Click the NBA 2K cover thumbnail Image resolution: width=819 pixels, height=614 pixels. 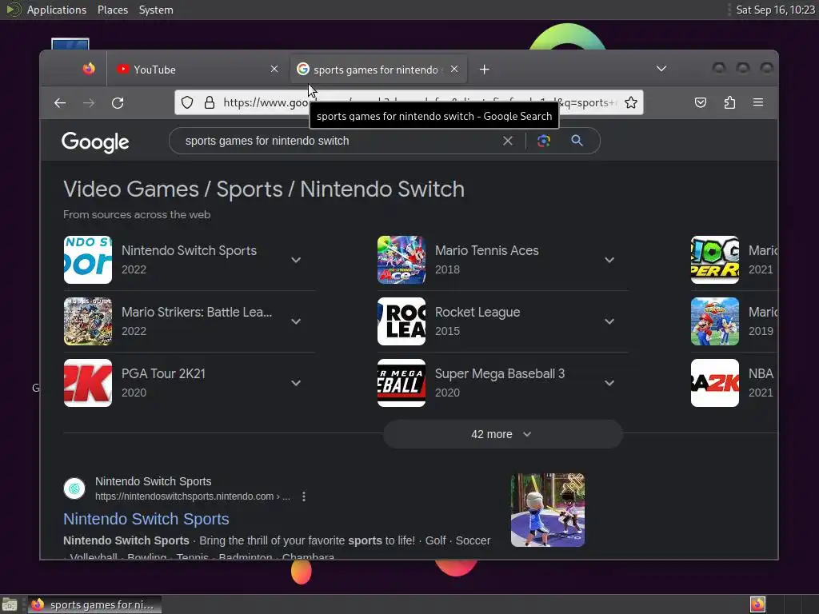click(x=714, y=383)
